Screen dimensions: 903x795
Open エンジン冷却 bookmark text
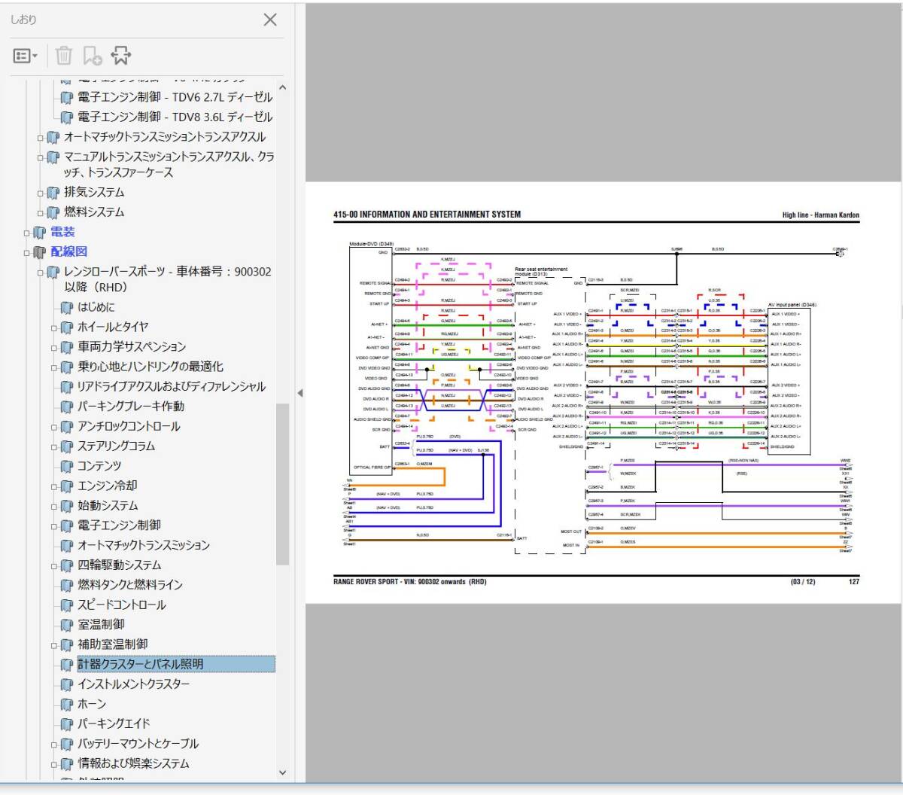[x=108, y=486]
